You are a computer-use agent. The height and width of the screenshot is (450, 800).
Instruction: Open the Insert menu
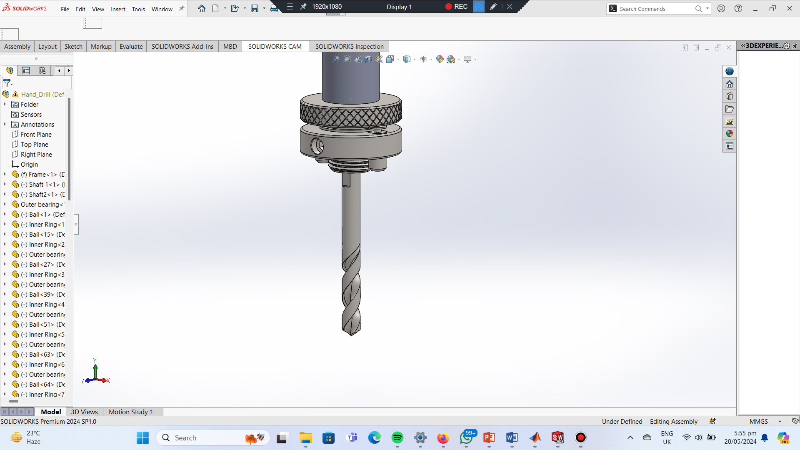[x=118, y=9]
